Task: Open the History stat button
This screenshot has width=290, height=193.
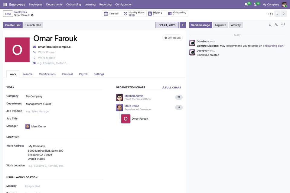Action: (x=156, y=14)
